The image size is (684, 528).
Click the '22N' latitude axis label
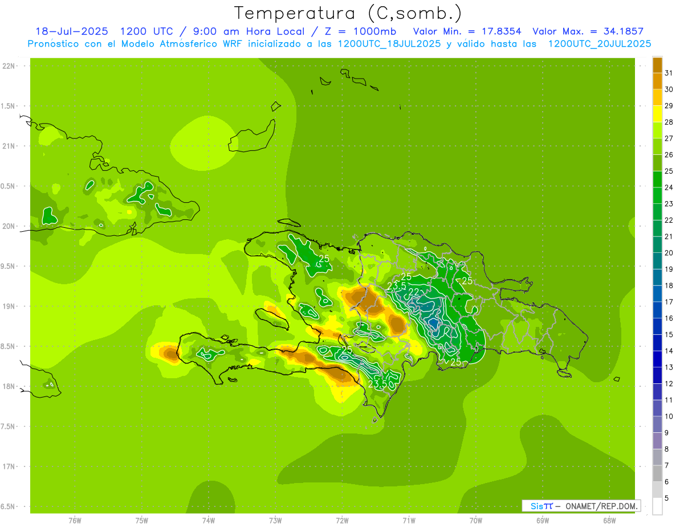[9, 66]
